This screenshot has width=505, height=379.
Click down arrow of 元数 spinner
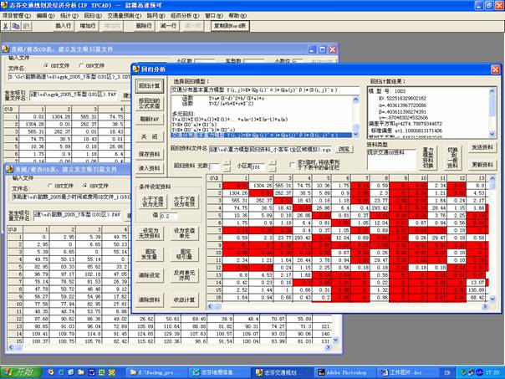coord(227,169)
